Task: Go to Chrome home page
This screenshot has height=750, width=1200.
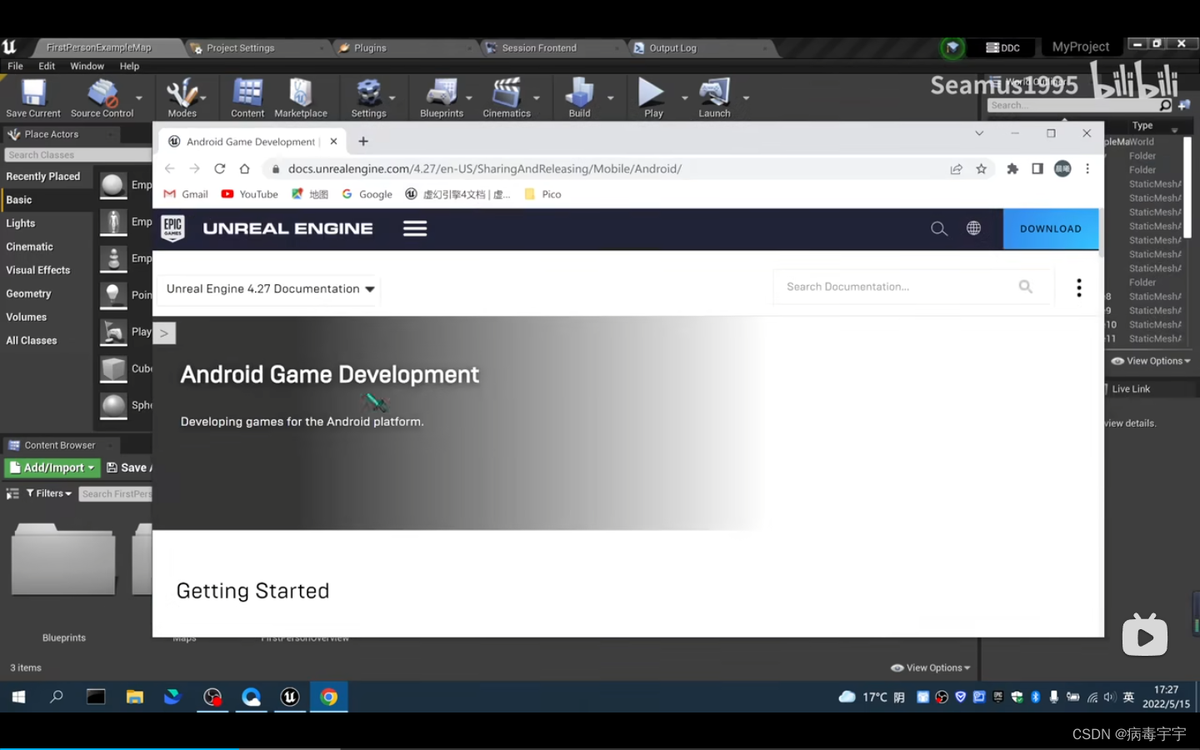Action: coord(244,168)
